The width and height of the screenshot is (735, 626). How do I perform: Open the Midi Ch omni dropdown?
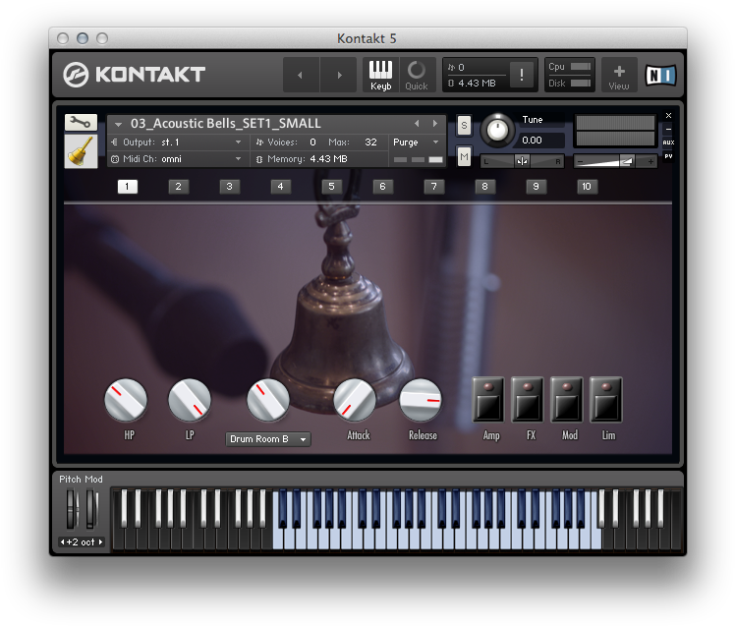178,159
